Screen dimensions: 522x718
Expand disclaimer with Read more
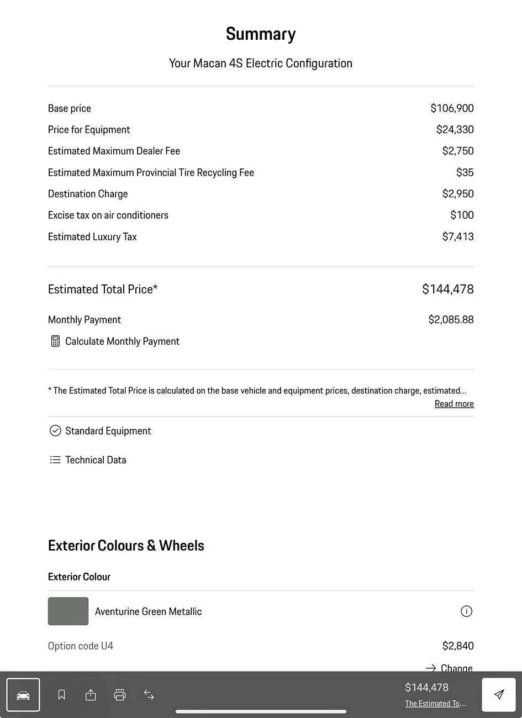(x=454, y=404)
